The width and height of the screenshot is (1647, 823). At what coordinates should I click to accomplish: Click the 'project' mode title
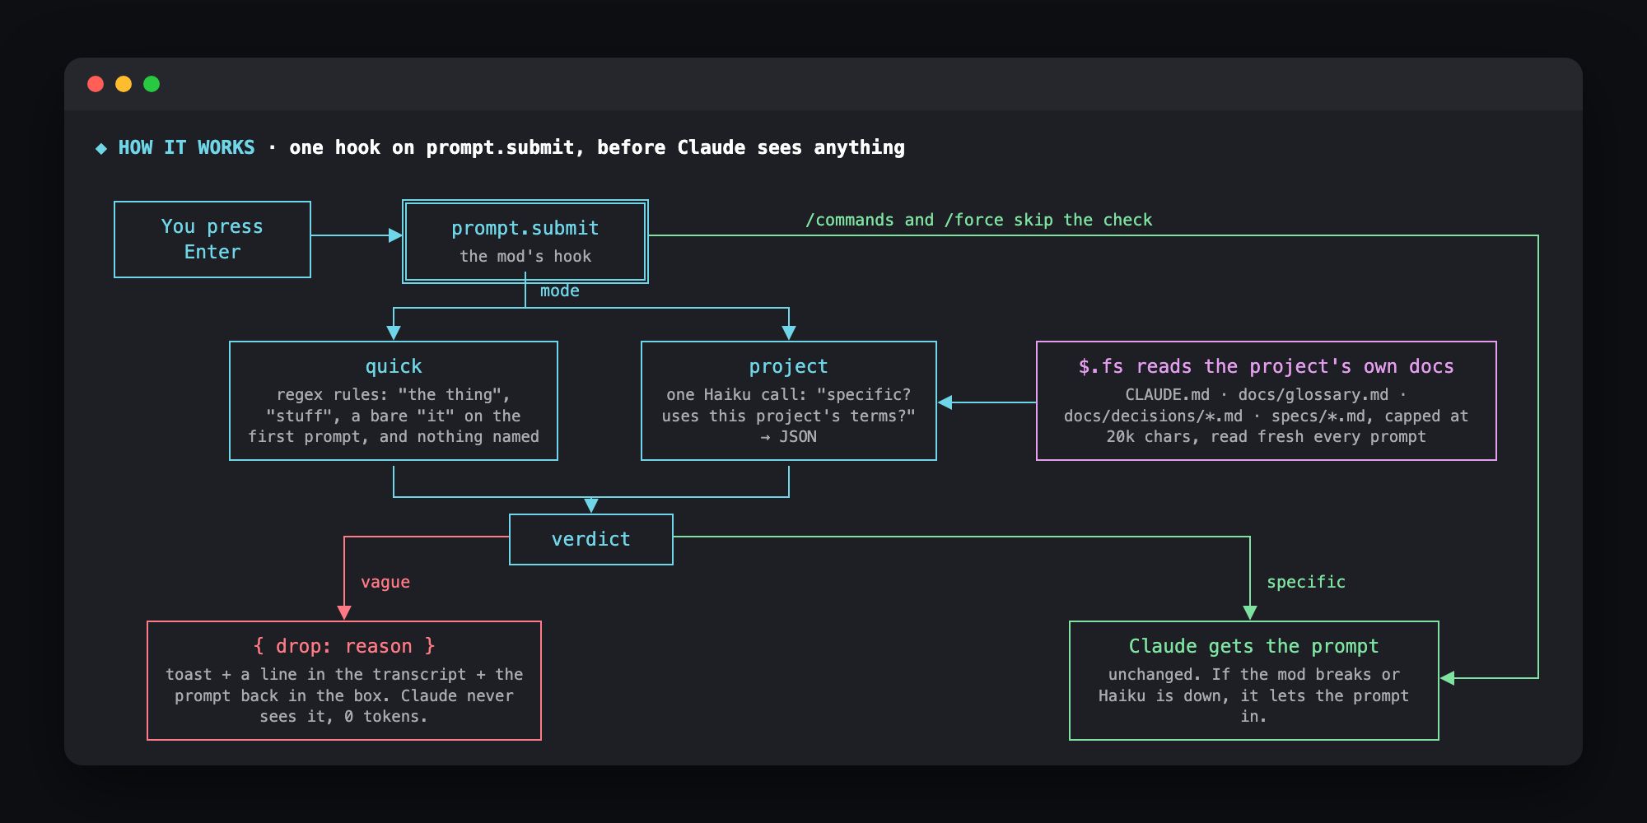(x=788, y=366)
